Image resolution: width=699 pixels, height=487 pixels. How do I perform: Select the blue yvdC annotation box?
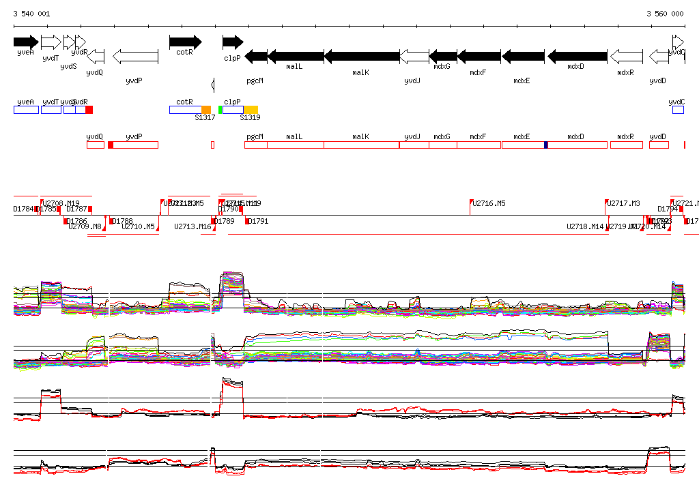click(678, 110)
